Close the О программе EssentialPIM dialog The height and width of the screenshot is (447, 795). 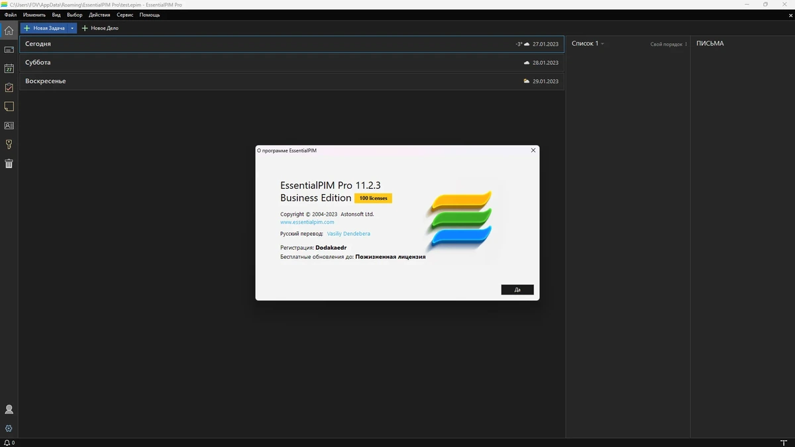(533, 150)
